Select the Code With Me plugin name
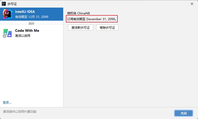Screen dimensions: 198x119 click(x=27, y=31)
